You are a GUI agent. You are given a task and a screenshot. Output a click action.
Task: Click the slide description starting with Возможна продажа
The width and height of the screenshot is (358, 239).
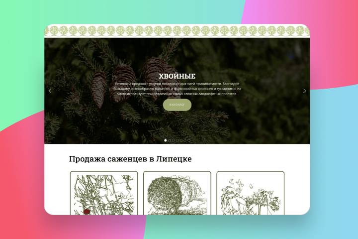177,89
